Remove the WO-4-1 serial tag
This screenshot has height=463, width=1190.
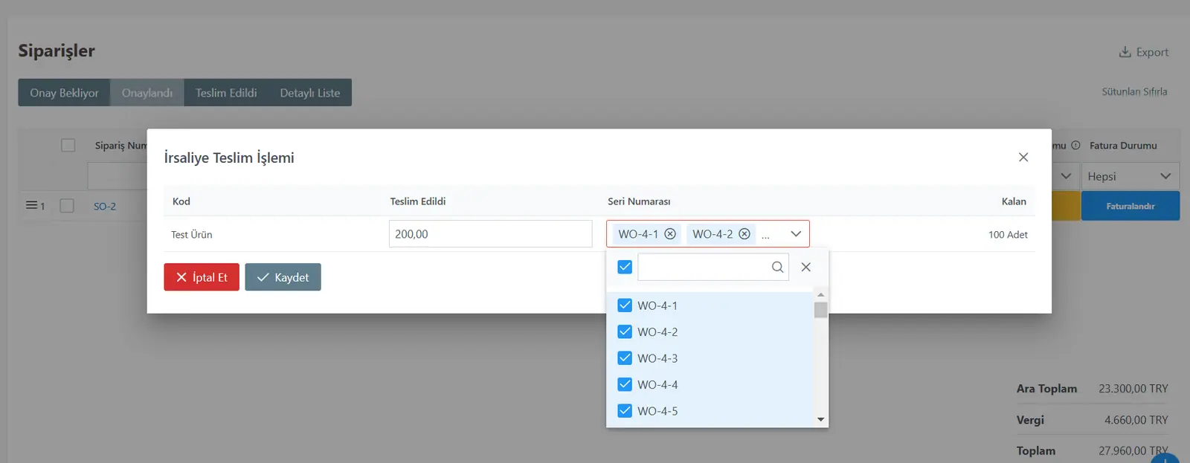click(670, 234)
